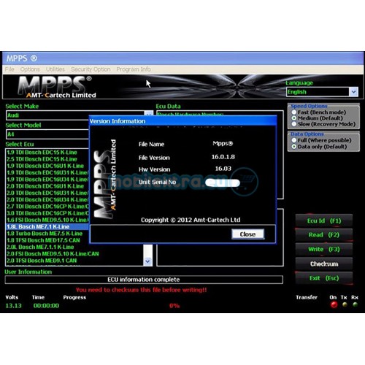Select 1.9 TDI Bosch EDC16U34 entry

point(47,180)
